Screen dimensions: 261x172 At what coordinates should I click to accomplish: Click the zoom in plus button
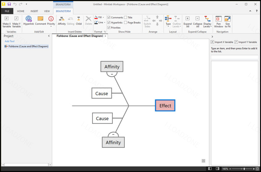click(254, 169)
